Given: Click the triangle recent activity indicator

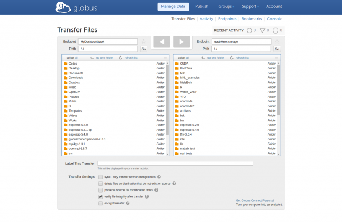Looking at the screenshot, I should click(262, 30).
